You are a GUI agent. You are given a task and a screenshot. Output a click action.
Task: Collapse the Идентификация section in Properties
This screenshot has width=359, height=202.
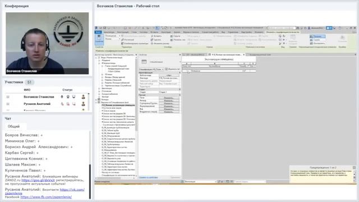(179, 72)
